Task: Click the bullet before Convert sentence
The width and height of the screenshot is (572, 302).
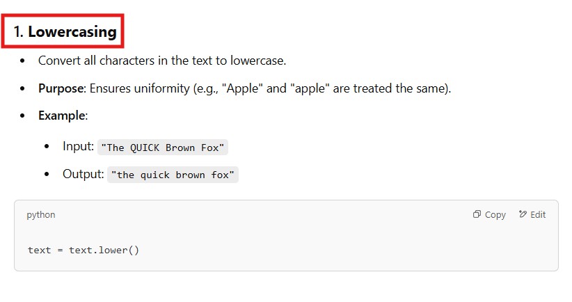Action: (x=23, y=61)
